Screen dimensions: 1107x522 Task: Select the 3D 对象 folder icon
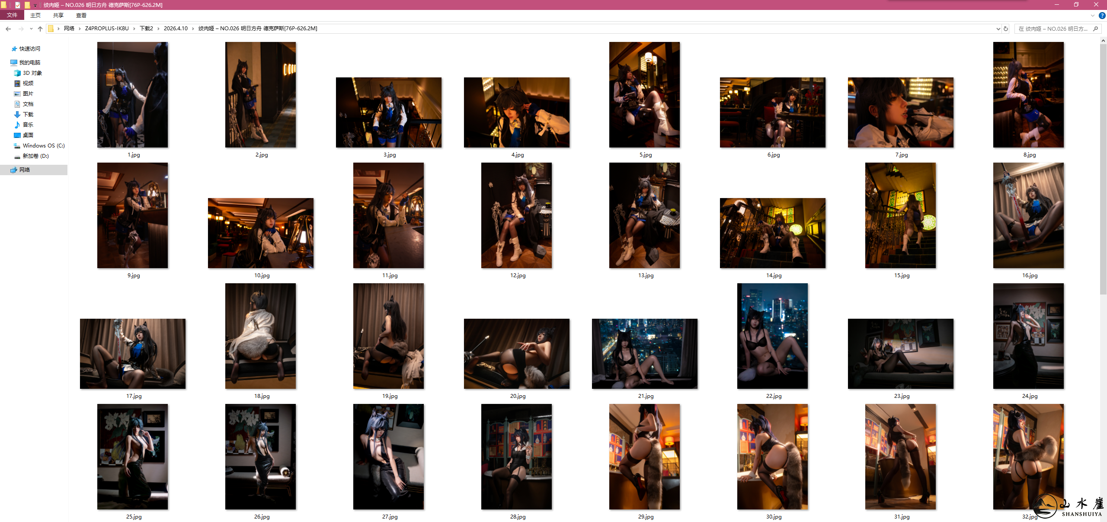(17, 73)
